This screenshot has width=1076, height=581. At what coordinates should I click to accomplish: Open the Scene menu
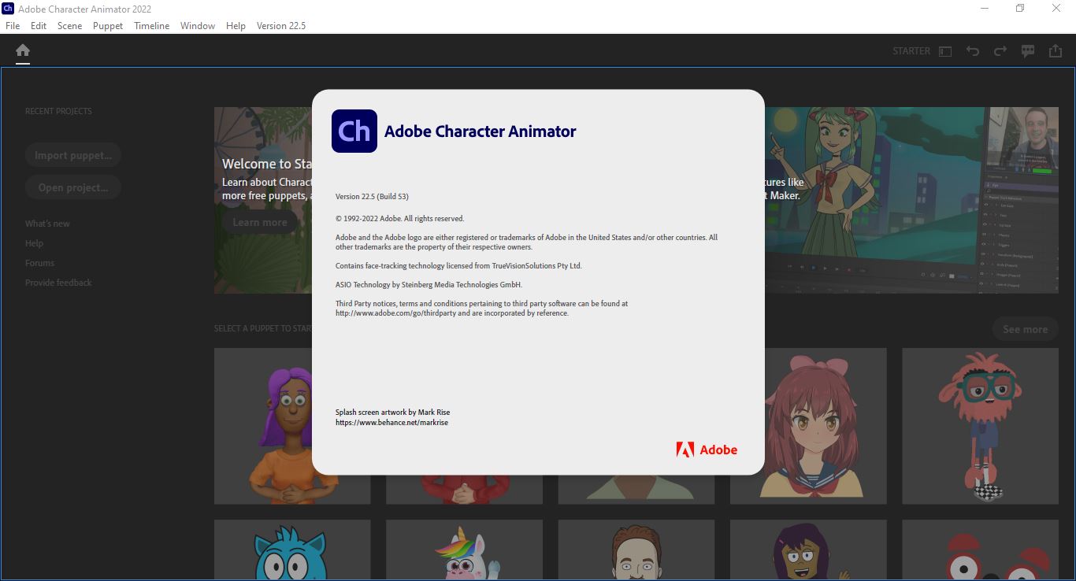coord(69,26)
